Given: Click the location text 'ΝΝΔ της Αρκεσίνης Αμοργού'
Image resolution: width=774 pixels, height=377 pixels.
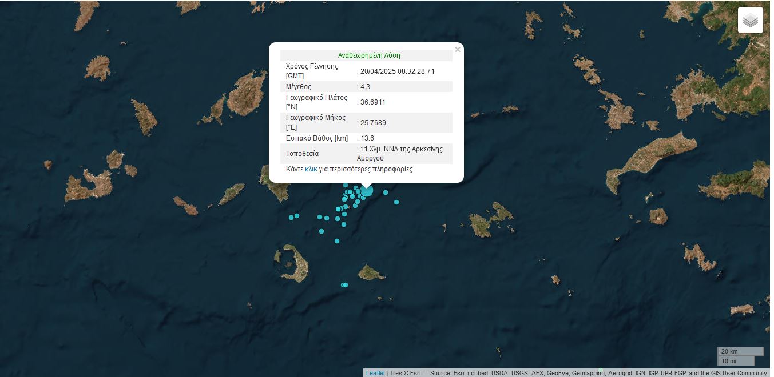Looking at the screenshot, I should click(399, 154).
